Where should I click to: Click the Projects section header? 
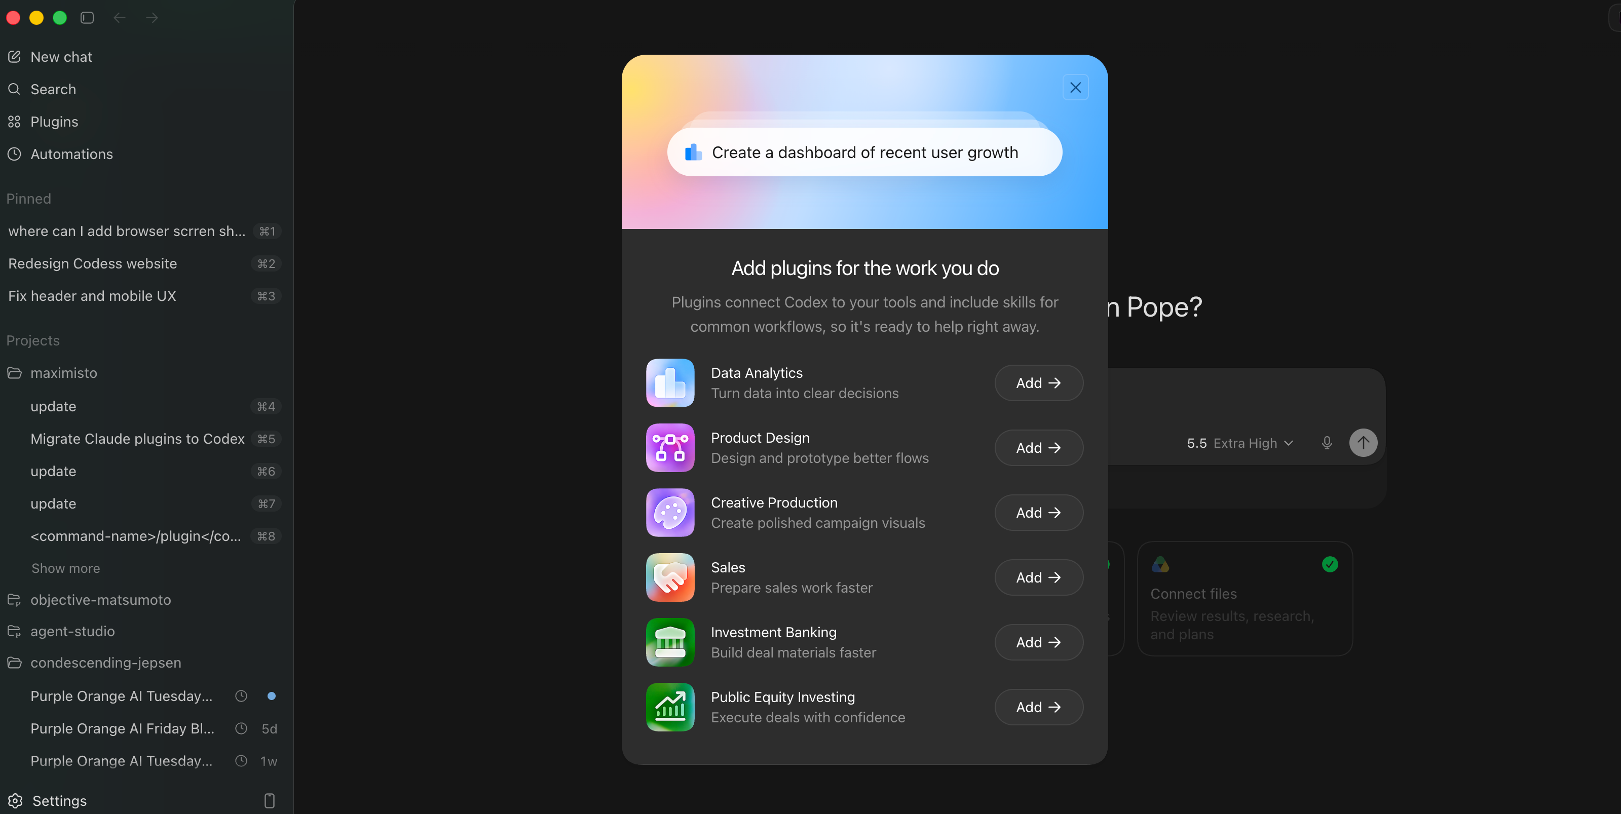click(33, 340)
